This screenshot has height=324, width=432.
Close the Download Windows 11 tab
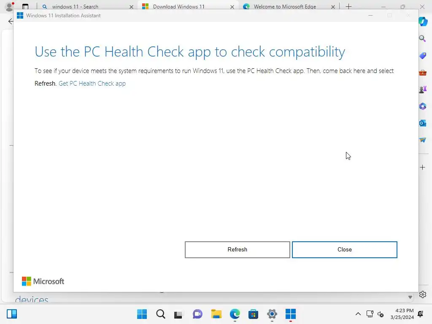232,7
